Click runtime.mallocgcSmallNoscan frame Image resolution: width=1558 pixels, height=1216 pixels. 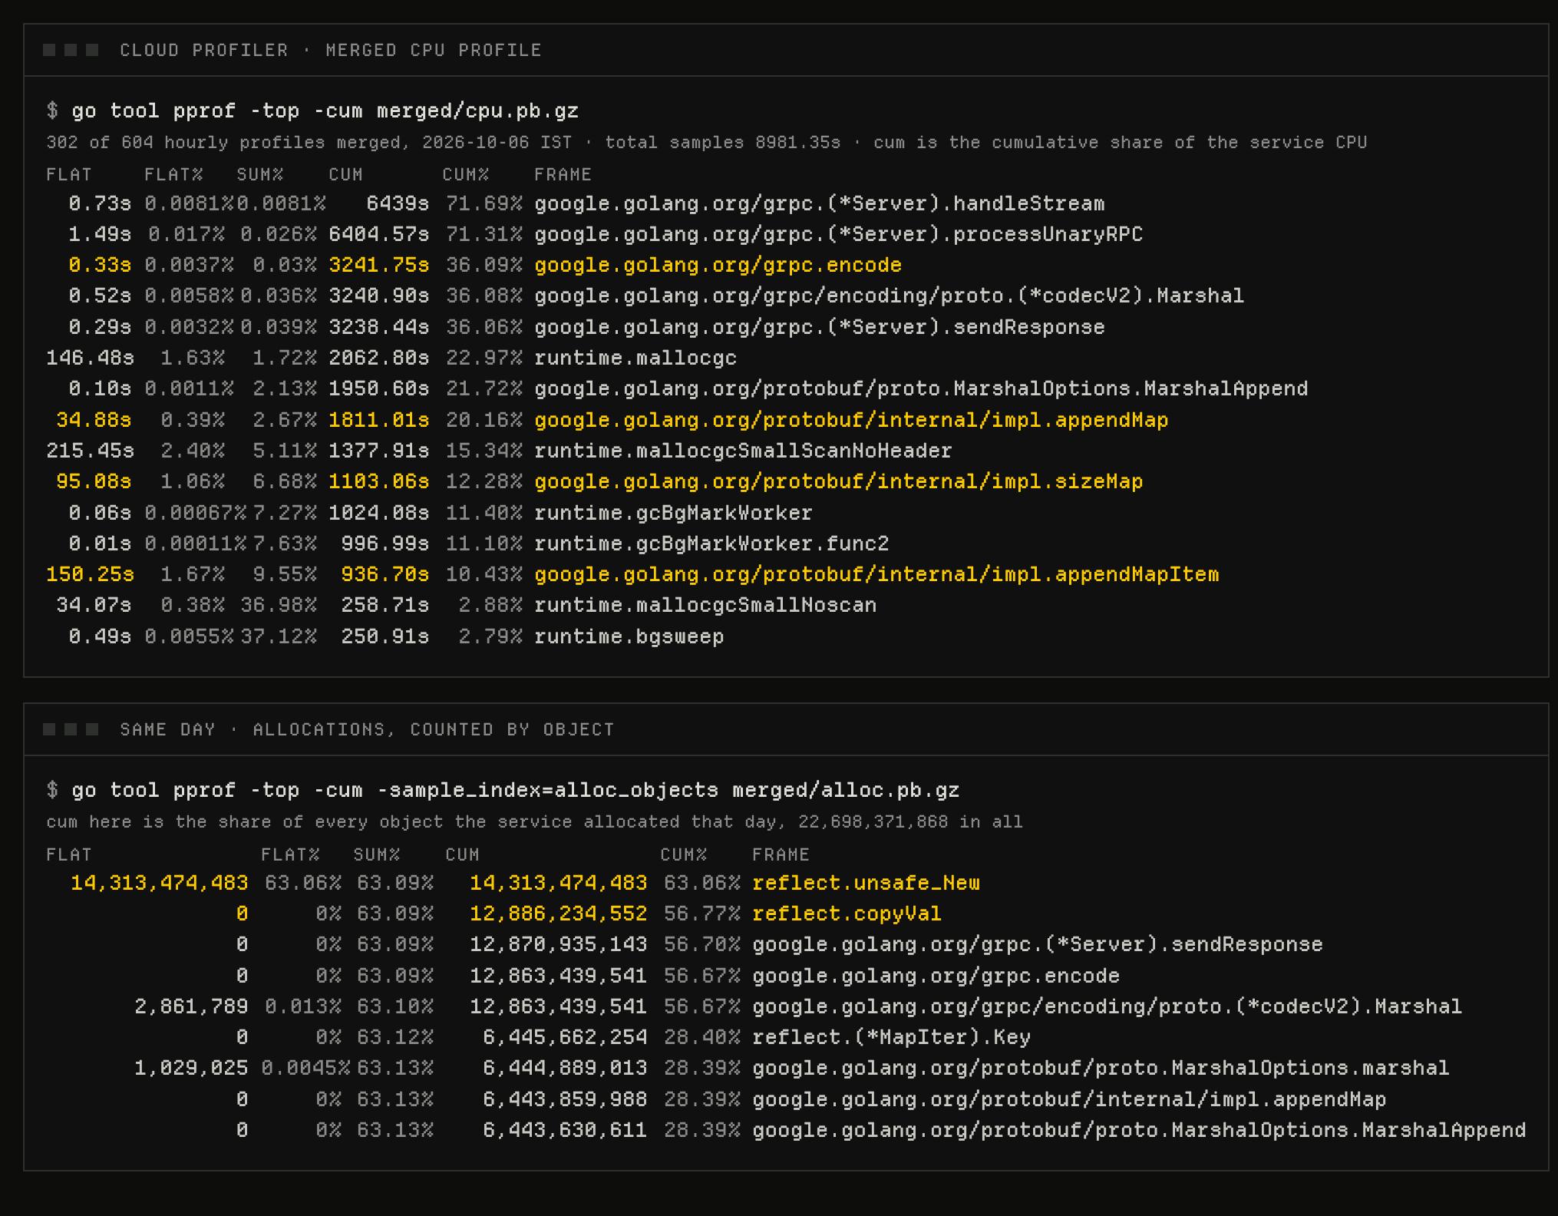point(705,605)
